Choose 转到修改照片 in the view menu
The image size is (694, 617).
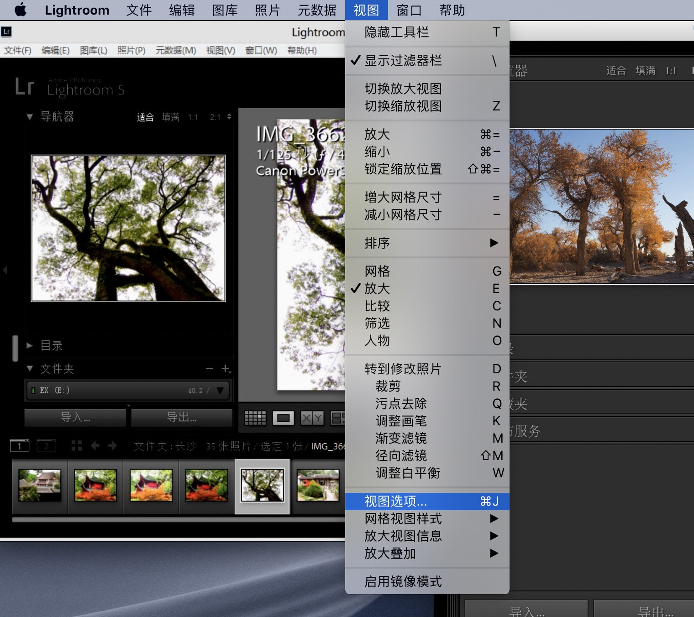(427, 369)
